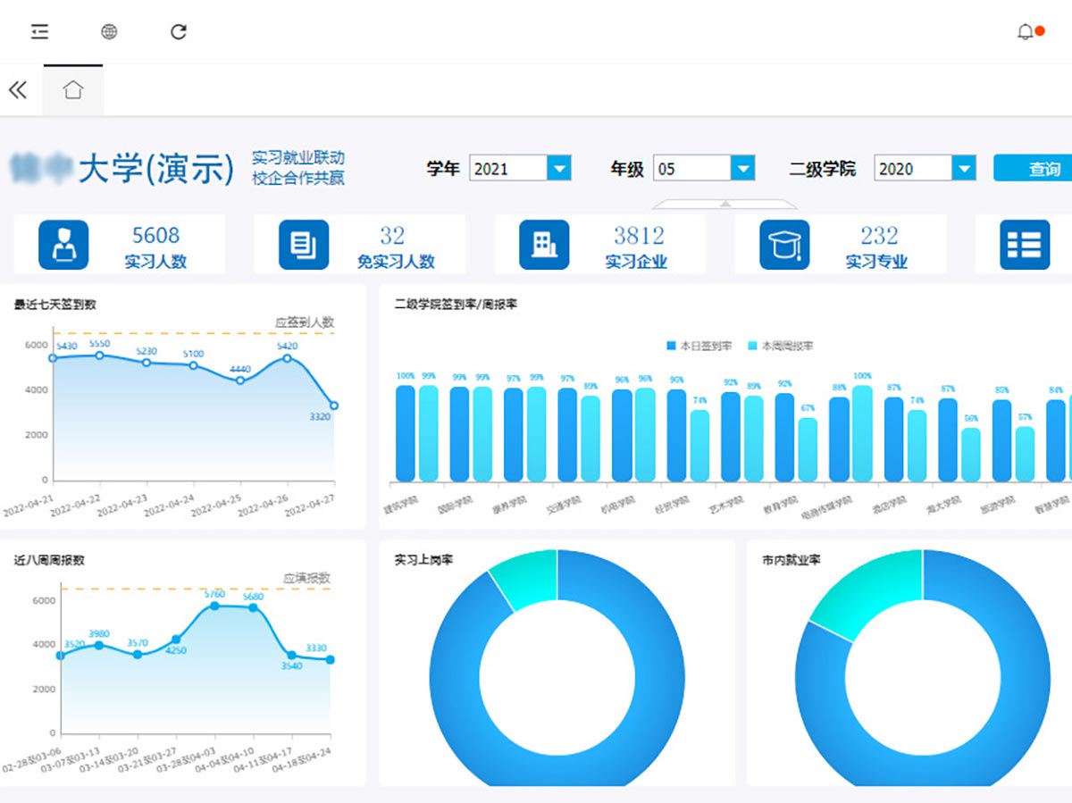Click the globe language icon
This screenshot has width=1072, height=803.
tap(109, 32)
